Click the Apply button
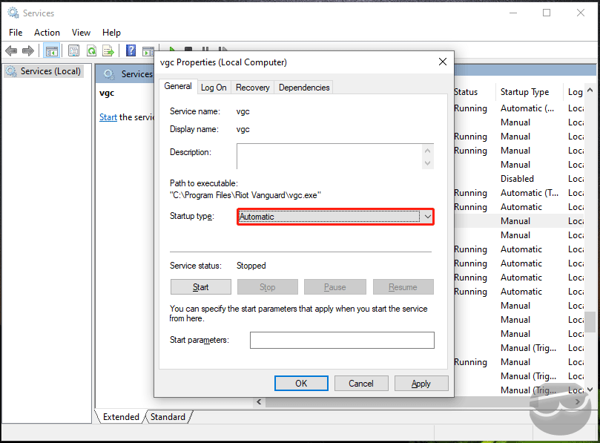The height and width of the screenshot is (443, 600). [421, 384]
